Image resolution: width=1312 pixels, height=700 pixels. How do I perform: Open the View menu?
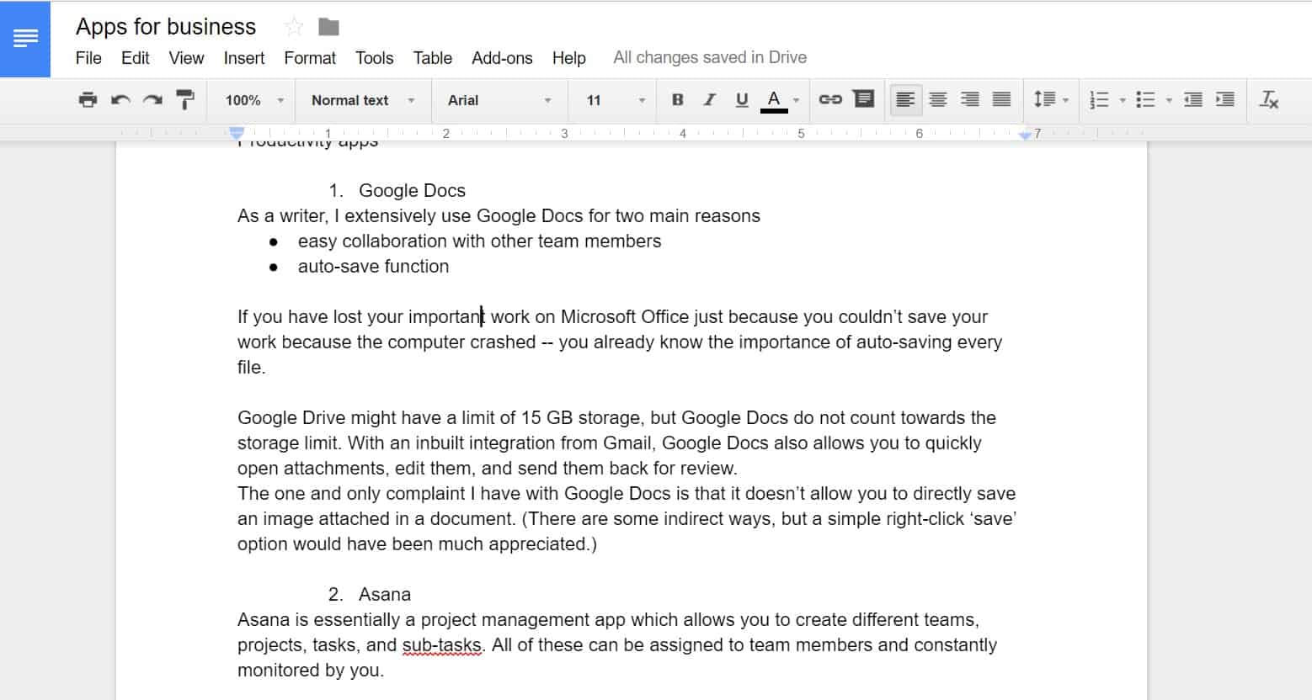(x=186, y=58)
